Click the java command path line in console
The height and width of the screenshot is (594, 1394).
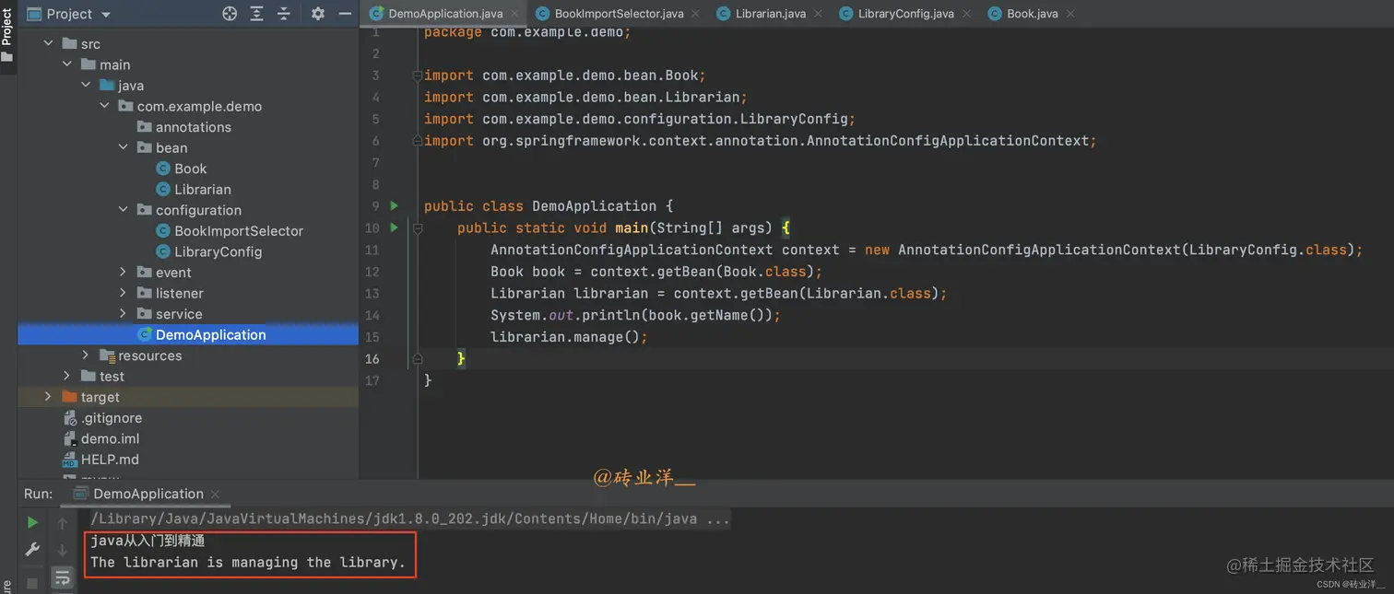pos(409,518)
